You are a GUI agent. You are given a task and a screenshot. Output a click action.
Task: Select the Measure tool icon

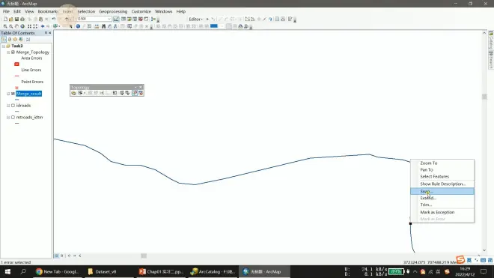97,26
